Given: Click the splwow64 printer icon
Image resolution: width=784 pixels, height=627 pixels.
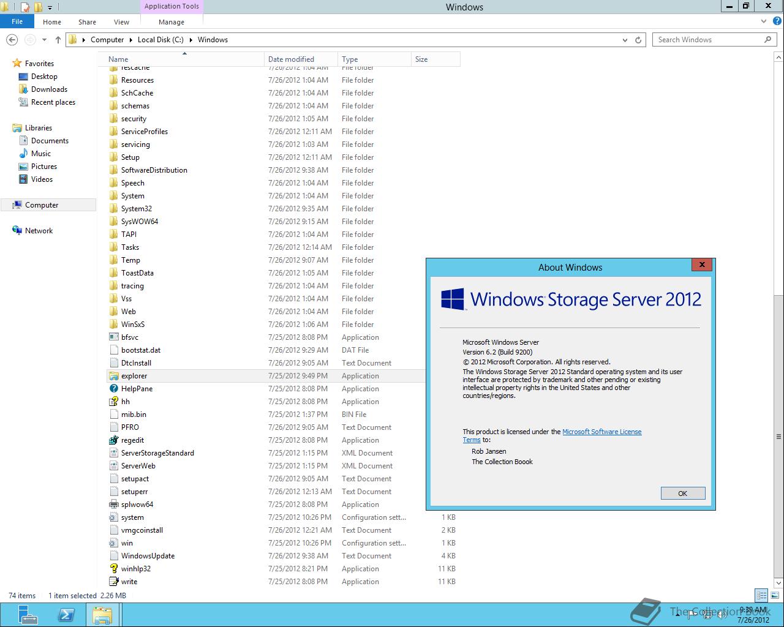Looking at the screenshot, I should [x=113, y=505].
